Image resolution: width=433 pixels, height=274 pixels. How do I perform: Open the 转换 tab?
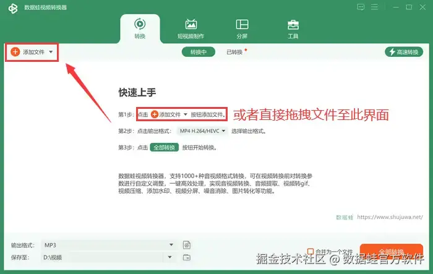(140, 28)
